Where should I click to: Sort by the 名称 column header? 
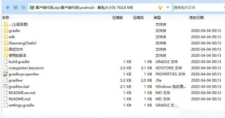pos(6,17)
